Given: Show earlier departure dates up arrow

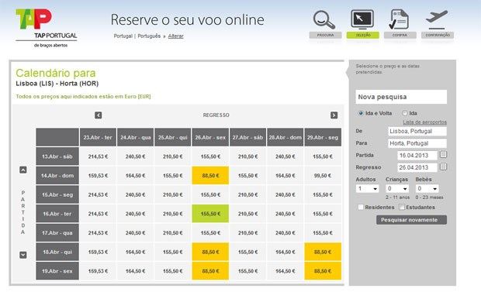Looking at the screenshot, I should (x=23, y=170).
